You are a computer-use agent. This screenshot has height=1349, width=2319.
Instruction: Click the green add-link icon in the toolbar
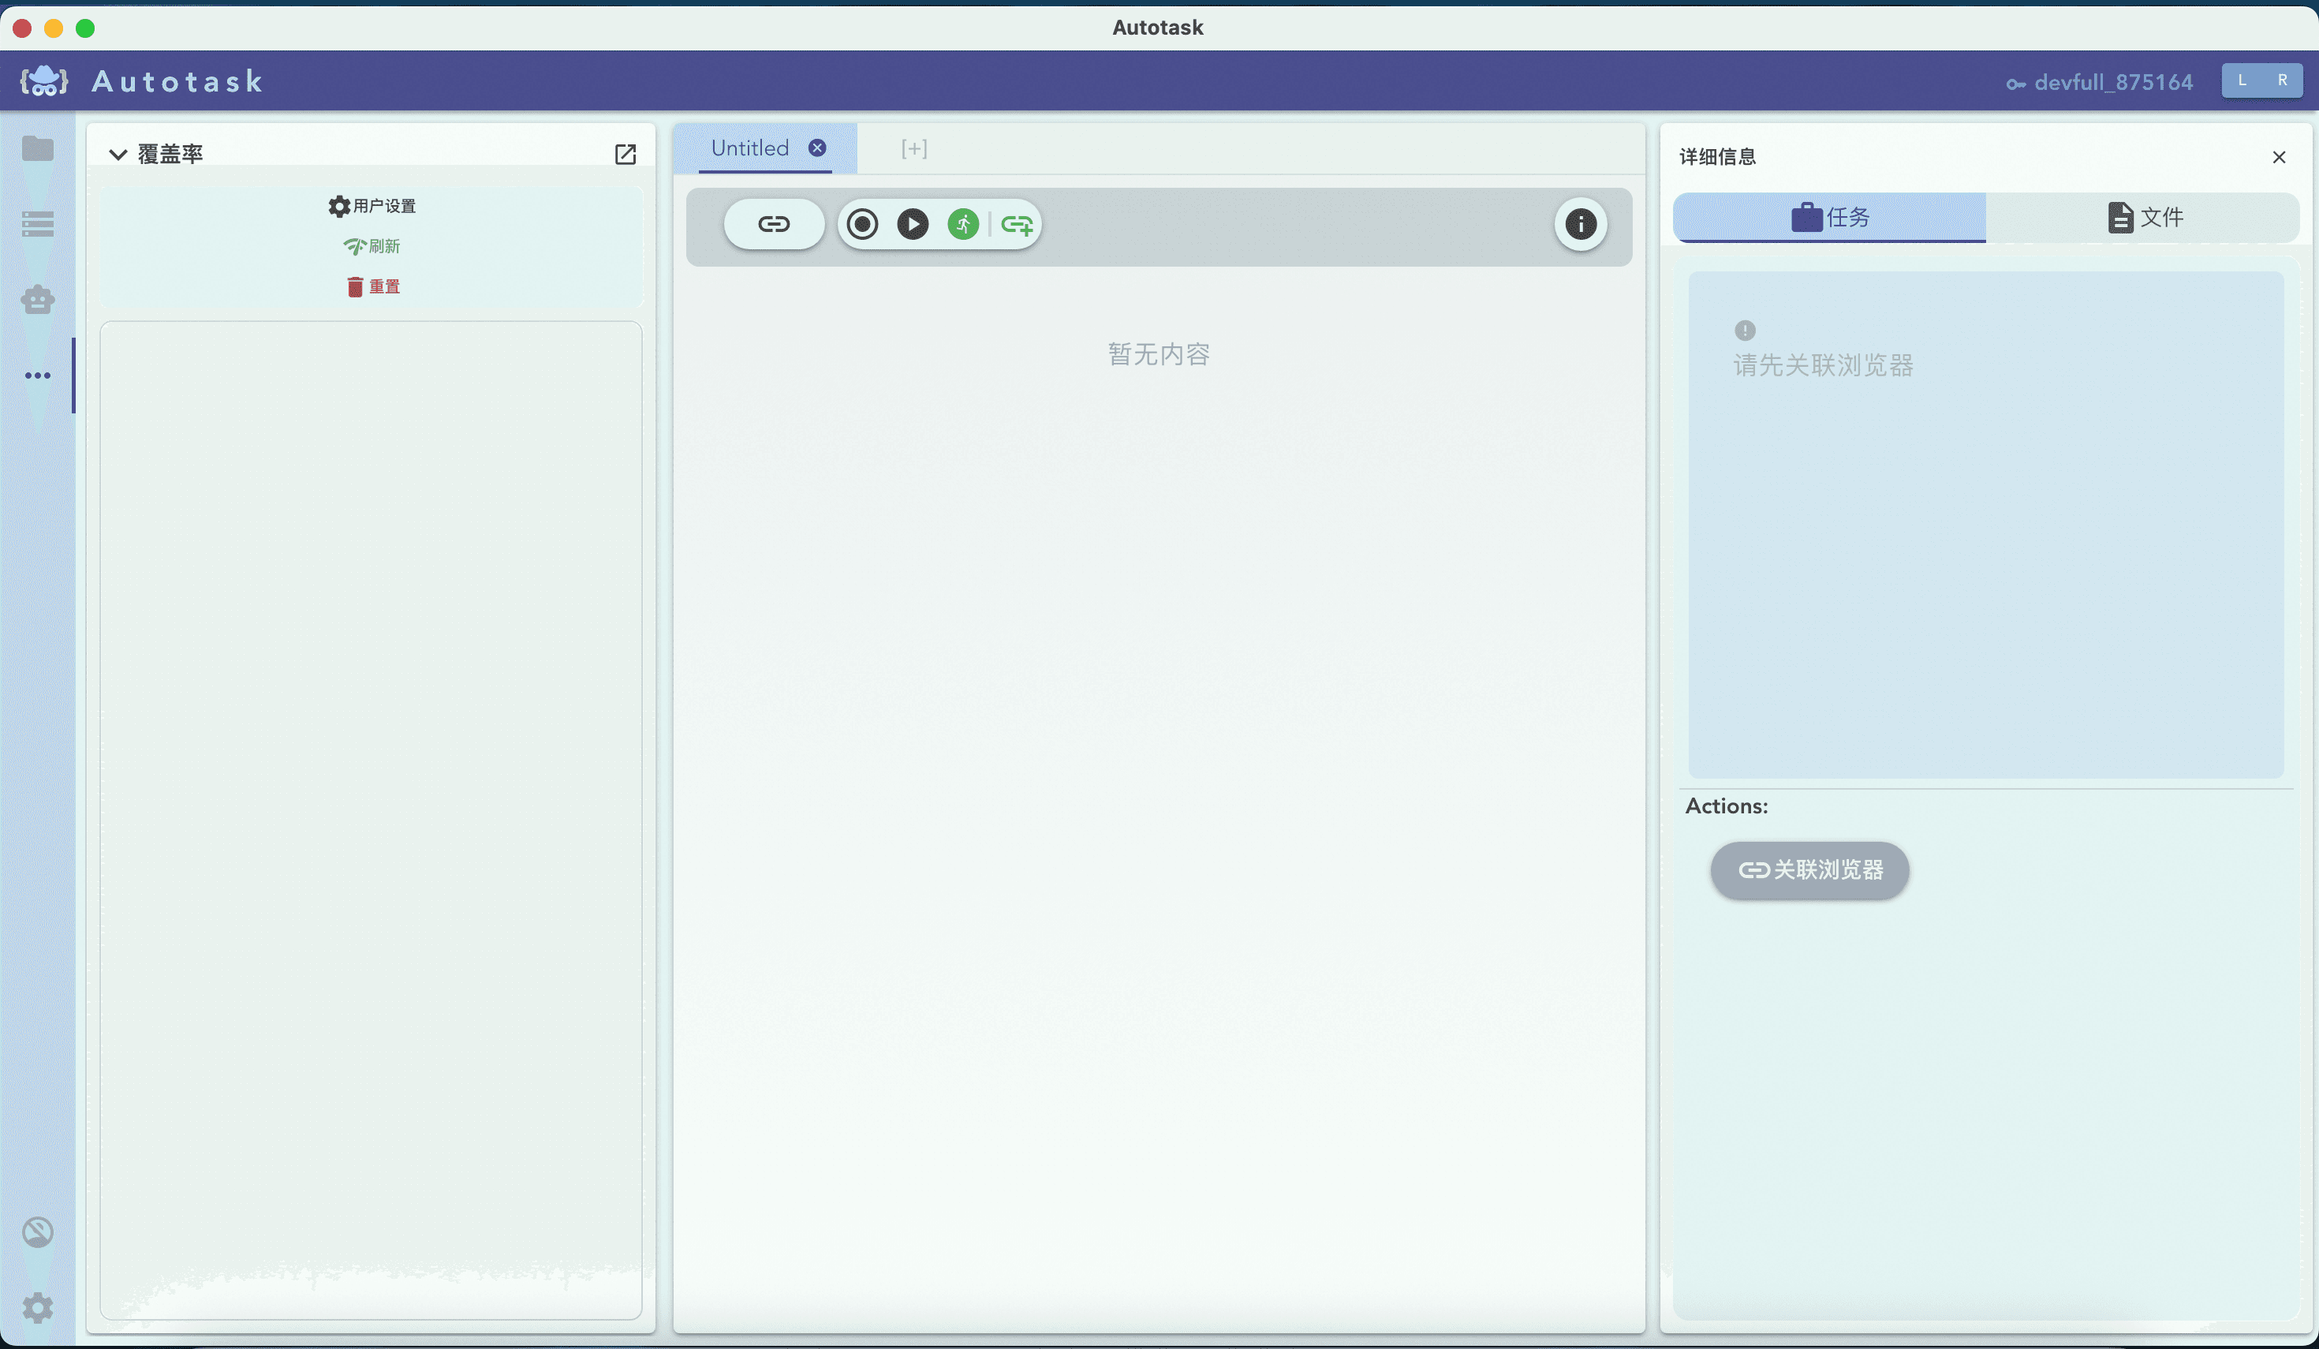pyautogui.click(x=1016, y=225)
